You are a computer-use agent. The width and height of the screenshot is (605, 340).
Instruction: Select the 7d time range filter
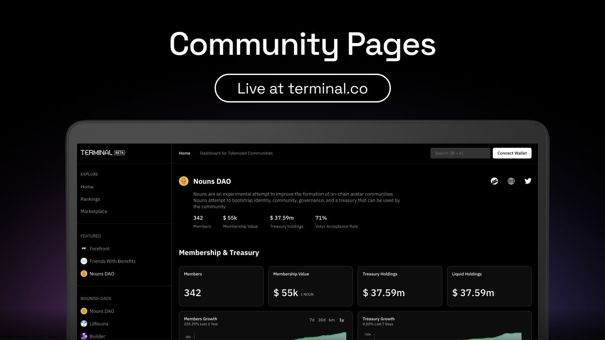[x=311, y=320]
